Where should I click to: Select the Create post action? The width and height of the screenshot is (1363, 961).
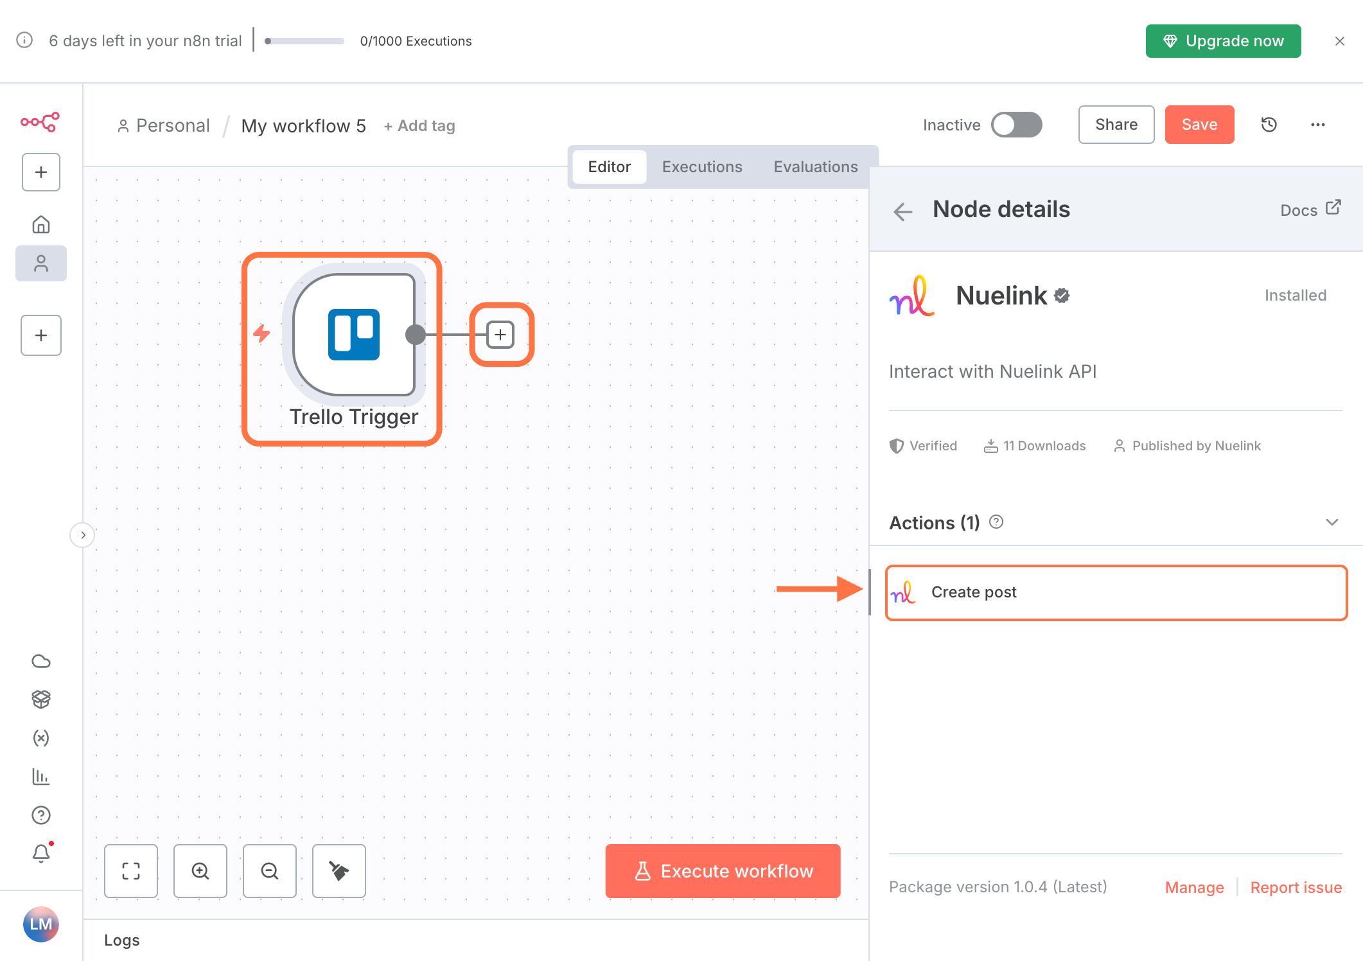point(1116,592)
